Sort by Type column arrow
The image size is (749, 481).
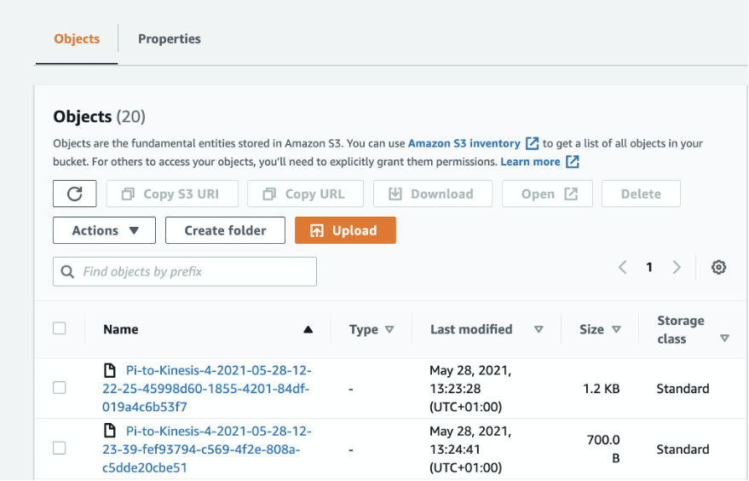point(389,330)
